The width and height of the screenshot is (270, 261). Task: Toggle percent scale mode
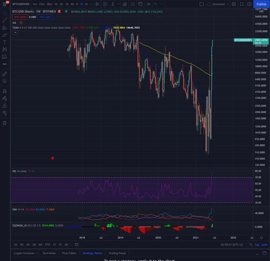pos(251,245)
